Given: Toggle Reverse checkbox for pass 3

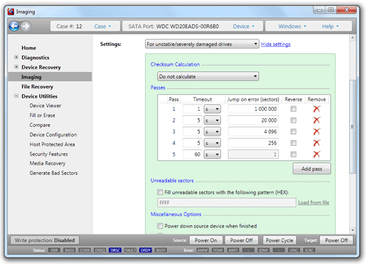Looking at the screenshot, I should [294, 131].
